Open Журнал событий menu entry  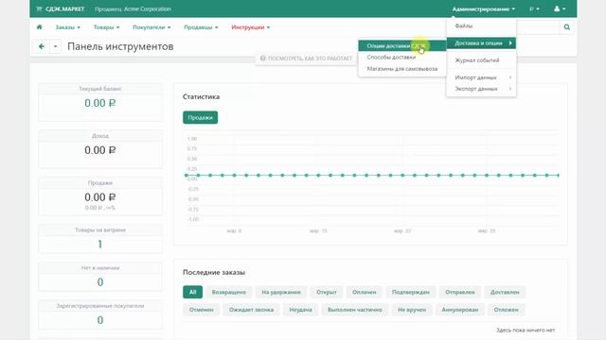(481, 60)
